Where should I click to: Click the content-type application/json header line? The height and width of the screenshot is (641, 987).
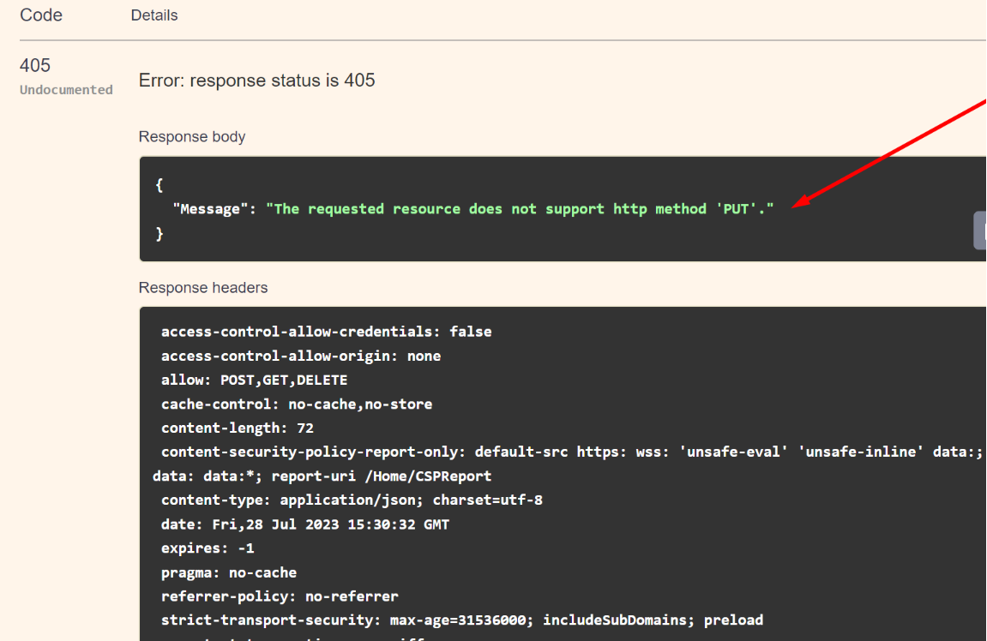tap(352, 500)
